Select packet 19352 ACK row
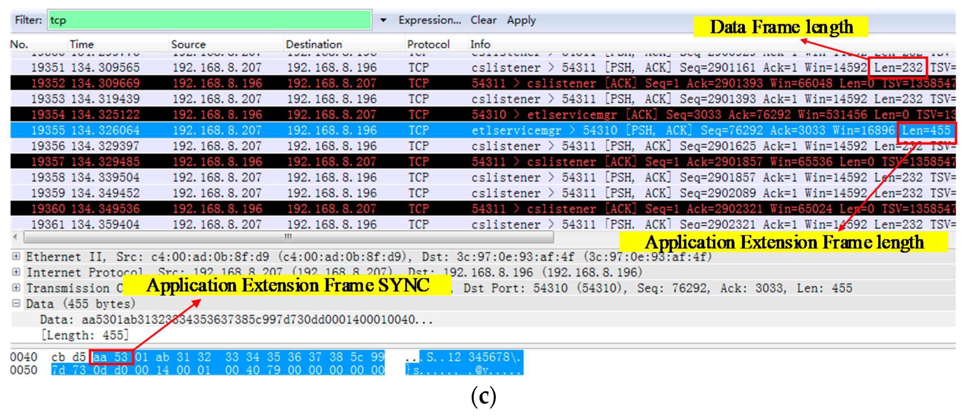 click(x=483, y=83)
